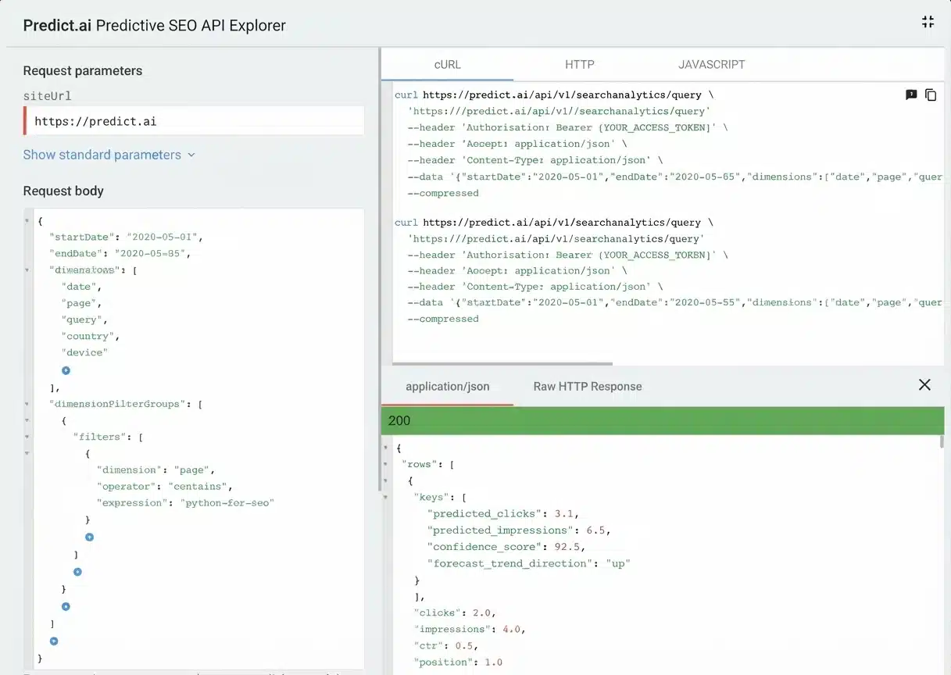Collapse the "dimensions" array fold arrow

click(x=28, y=270)
